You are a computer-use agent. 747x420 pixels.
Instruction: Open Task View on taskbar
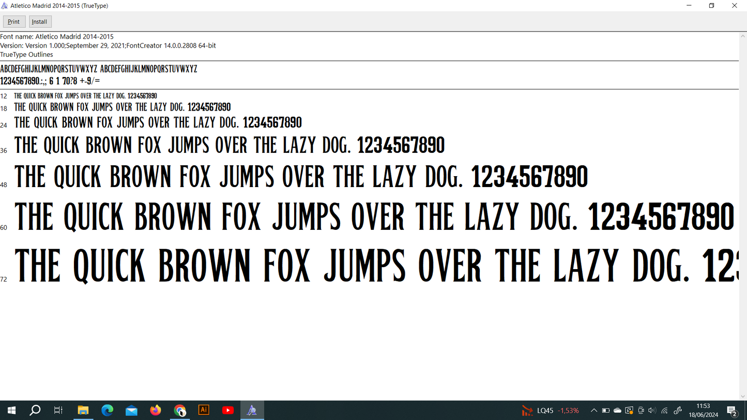point(58,411)
